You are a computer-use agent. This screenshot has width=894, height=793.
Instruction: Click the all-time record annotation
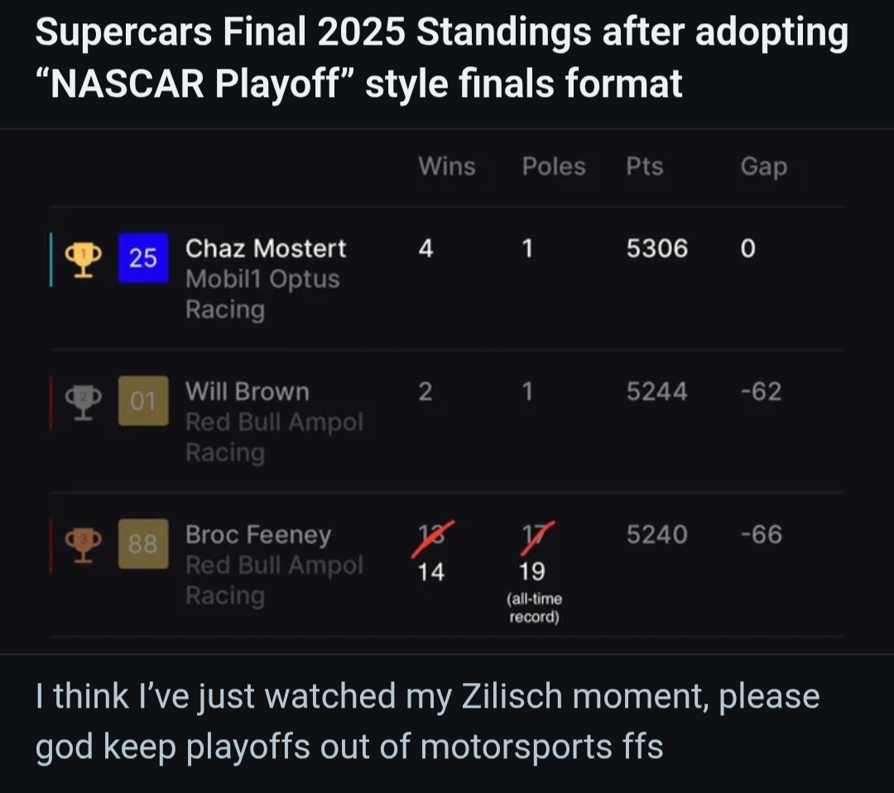point(534,608)
